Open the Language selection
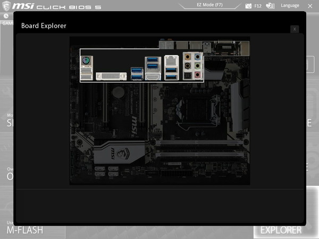The image size is (319, 239). 290,5
